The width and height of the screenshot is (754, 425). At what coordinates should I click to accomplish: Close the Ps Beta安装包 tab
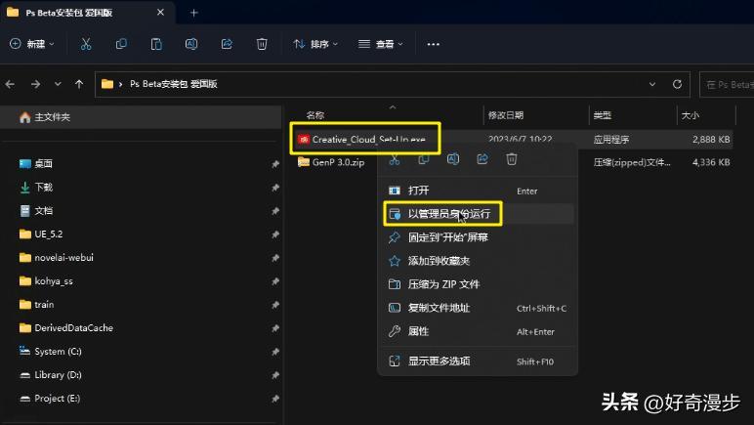pos(160,13)
